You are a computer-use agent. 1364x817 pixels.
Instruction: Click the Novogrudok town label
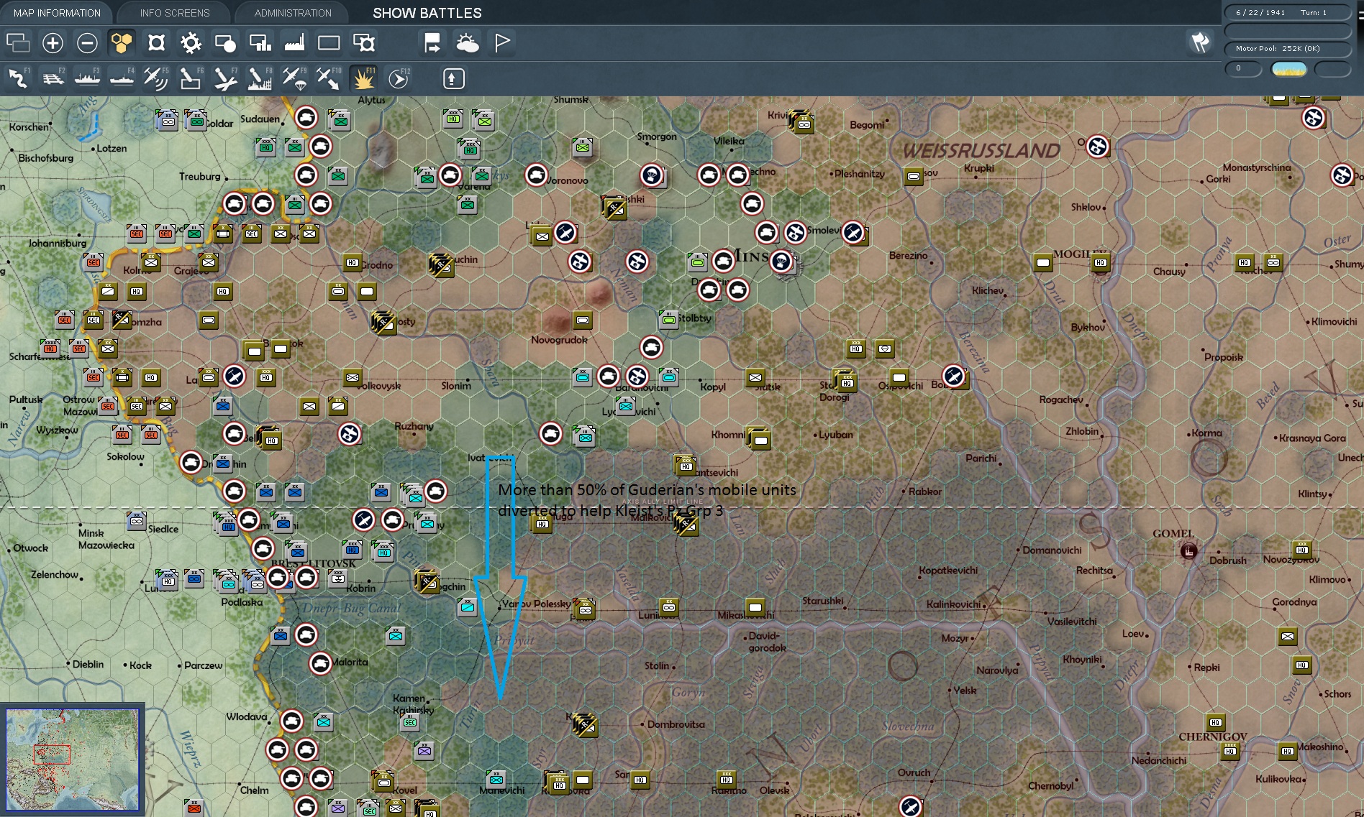point(559,340)
